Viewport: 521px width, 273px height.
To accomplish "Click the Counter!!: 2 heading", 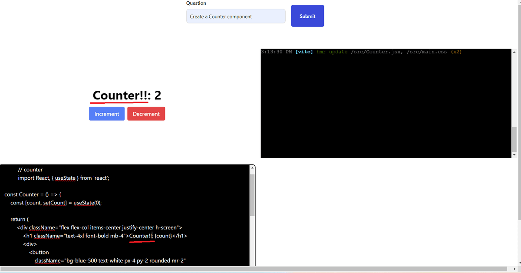I will (127, 95).
